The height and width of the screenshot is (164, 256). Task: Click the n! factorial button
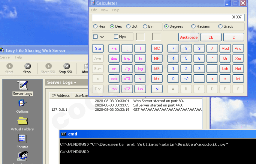[x=140, y=79]
